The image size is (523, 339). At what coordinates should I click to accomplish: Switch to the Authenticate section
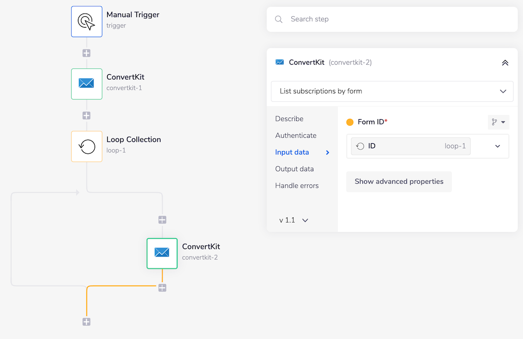pos(295,135)
